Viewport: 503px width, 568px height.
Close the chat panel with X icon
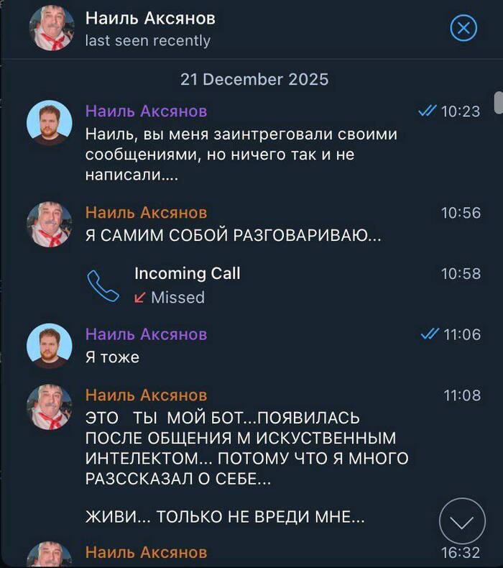(463, 28)
